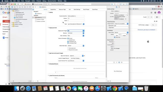163x92 pixels.
Task: Toggle the Debug area pane
Action: point(124,4)
